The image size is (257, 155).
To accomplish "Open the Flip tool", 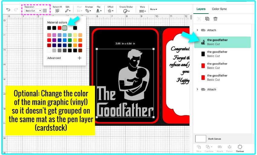I will click(x=98, y=11).
